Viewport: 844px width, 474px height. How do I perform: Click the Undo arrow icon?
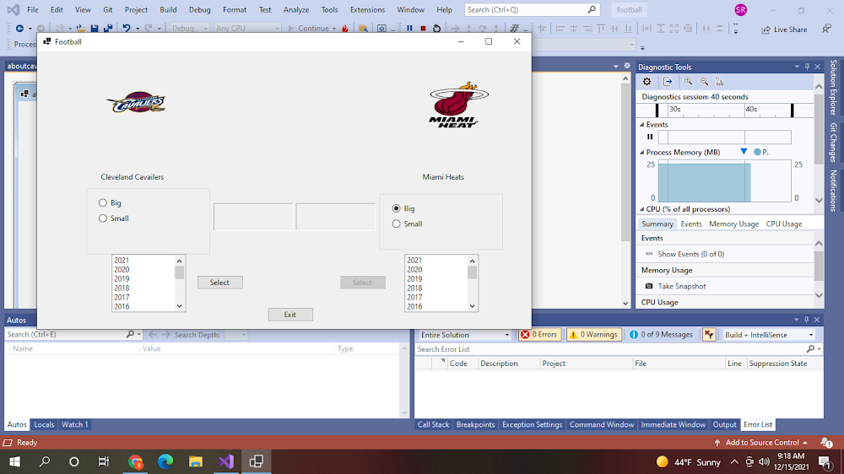pyautogui.click(x=127, y=29)
